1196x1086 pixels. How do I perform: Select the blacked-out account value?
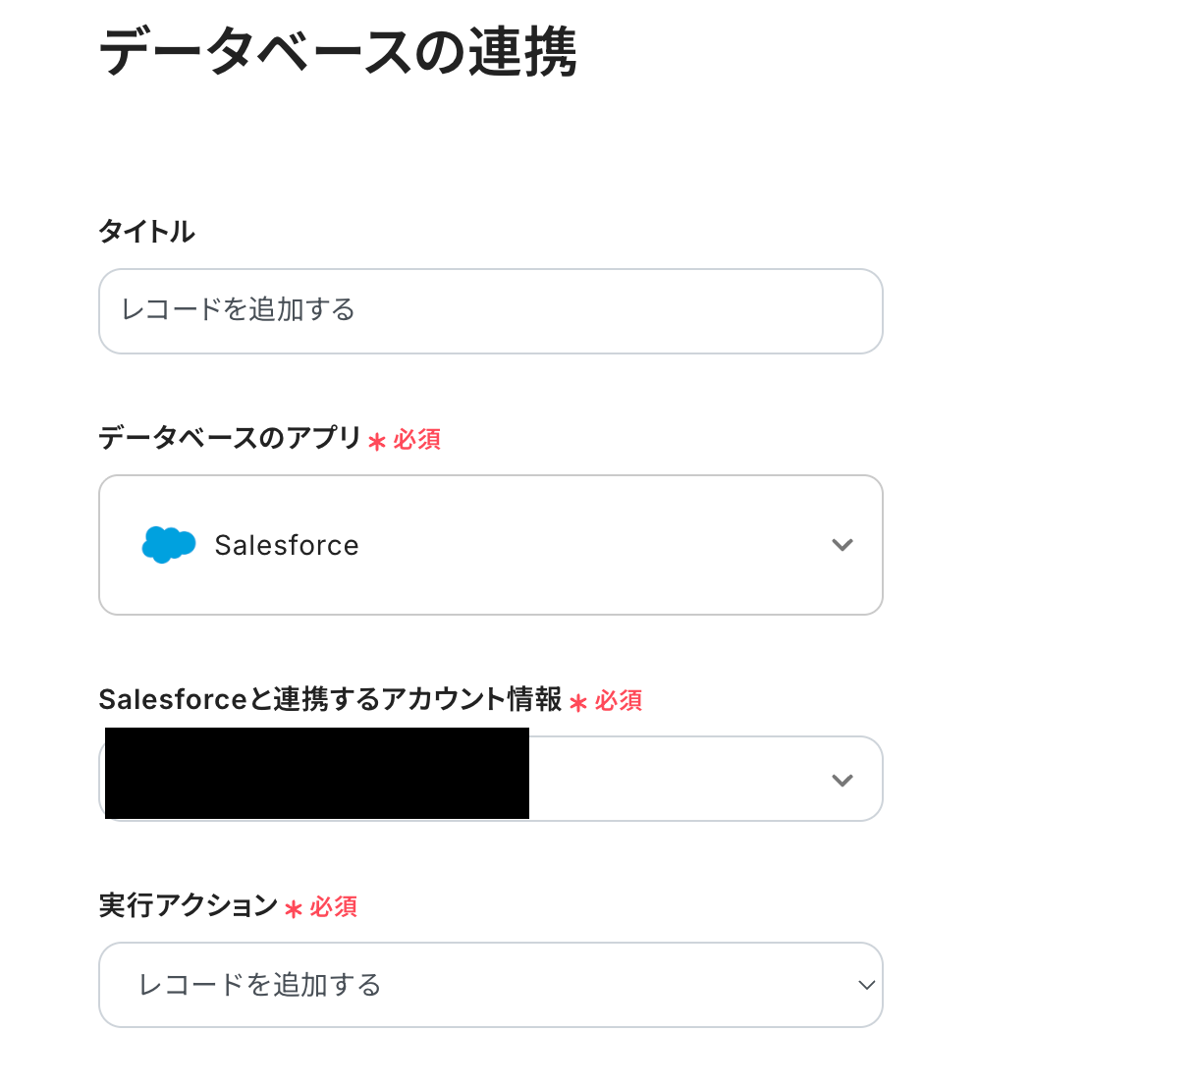tap(316, 774)
